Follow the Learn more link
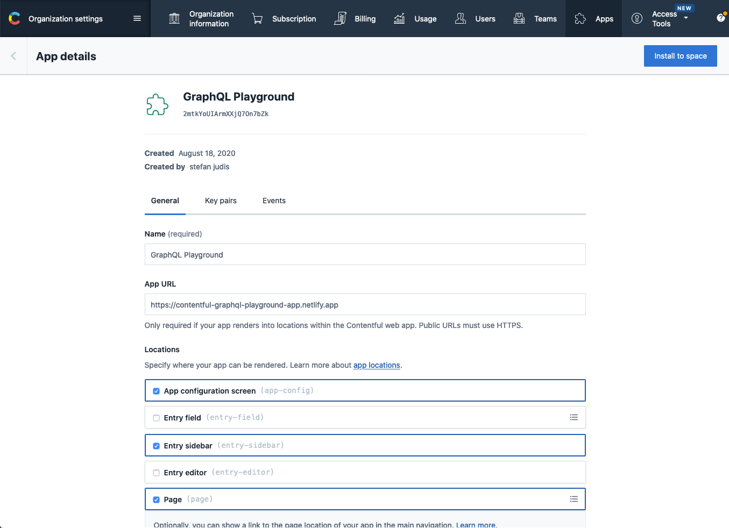This screenshot has width=729, height=528. tap(476, 524)
